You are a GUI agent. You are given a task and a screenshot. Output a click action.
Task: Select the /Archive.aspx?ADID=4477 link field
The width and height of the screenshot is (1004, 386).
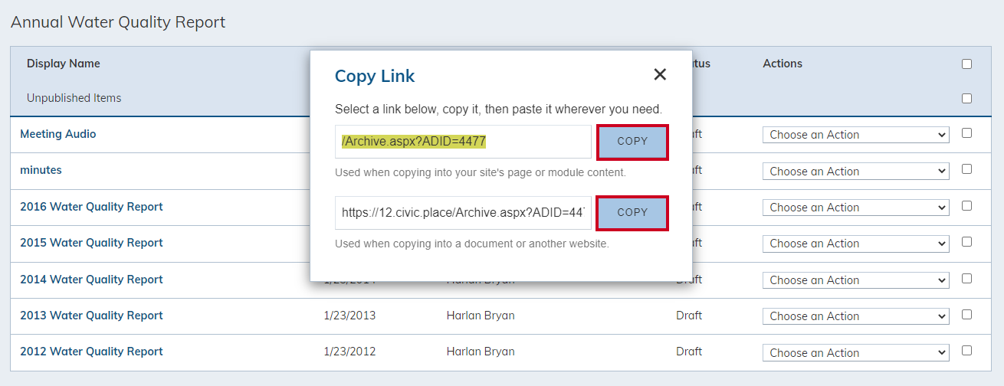(x=463, y=142)
